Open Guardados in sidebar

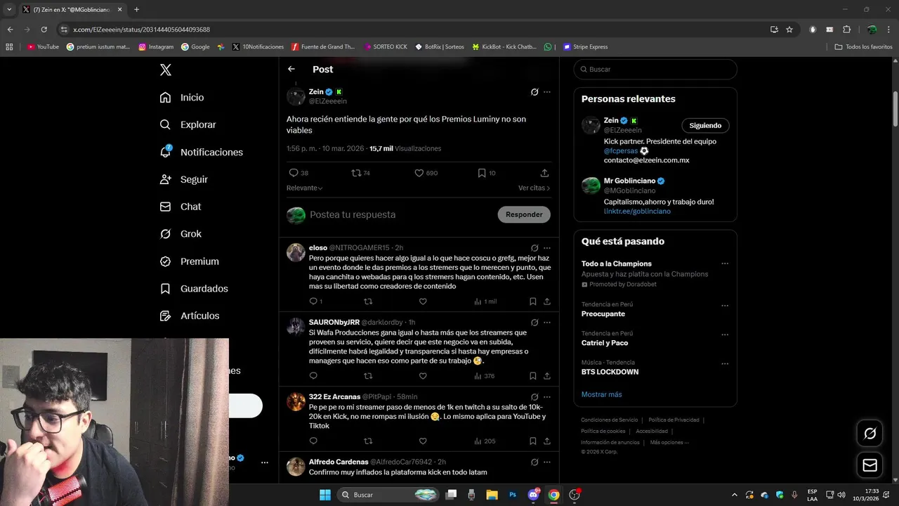coord(194,289)
